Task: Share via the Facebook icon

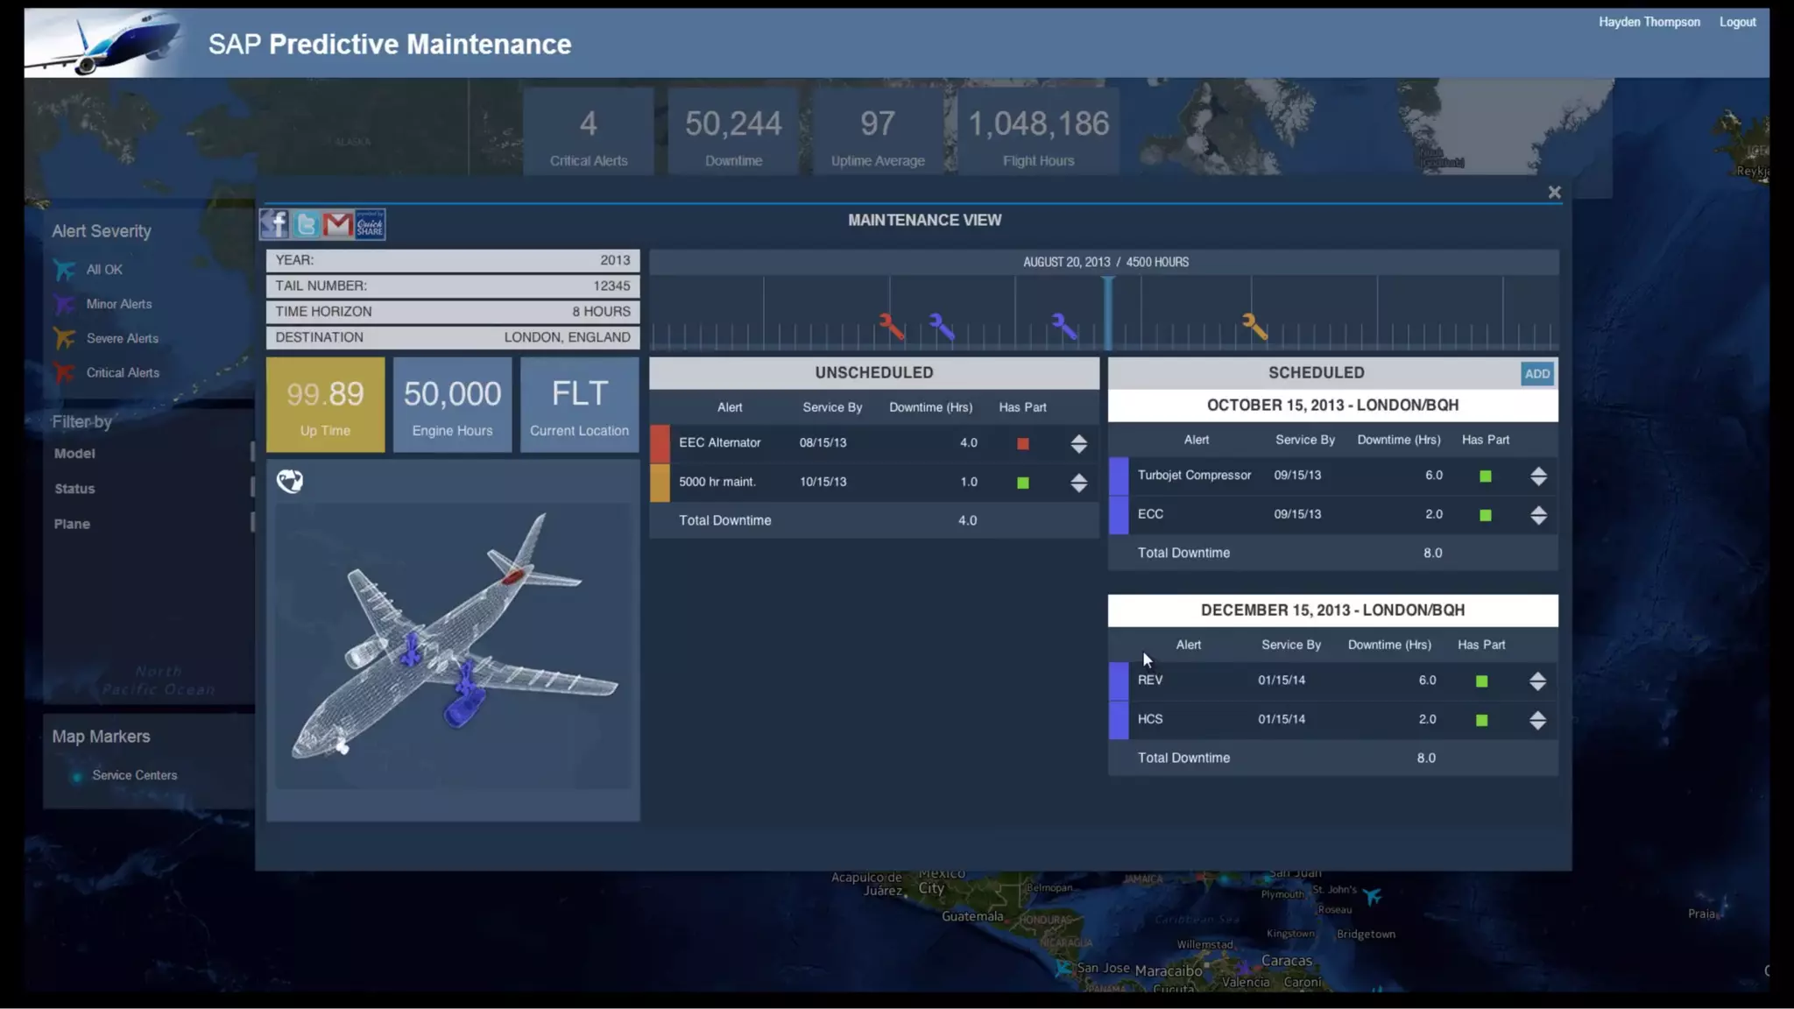Action: [x=274, y=224]
